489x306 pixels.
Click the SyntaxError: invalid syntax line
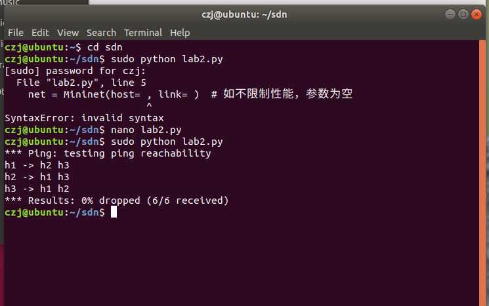tap(84, 118)
